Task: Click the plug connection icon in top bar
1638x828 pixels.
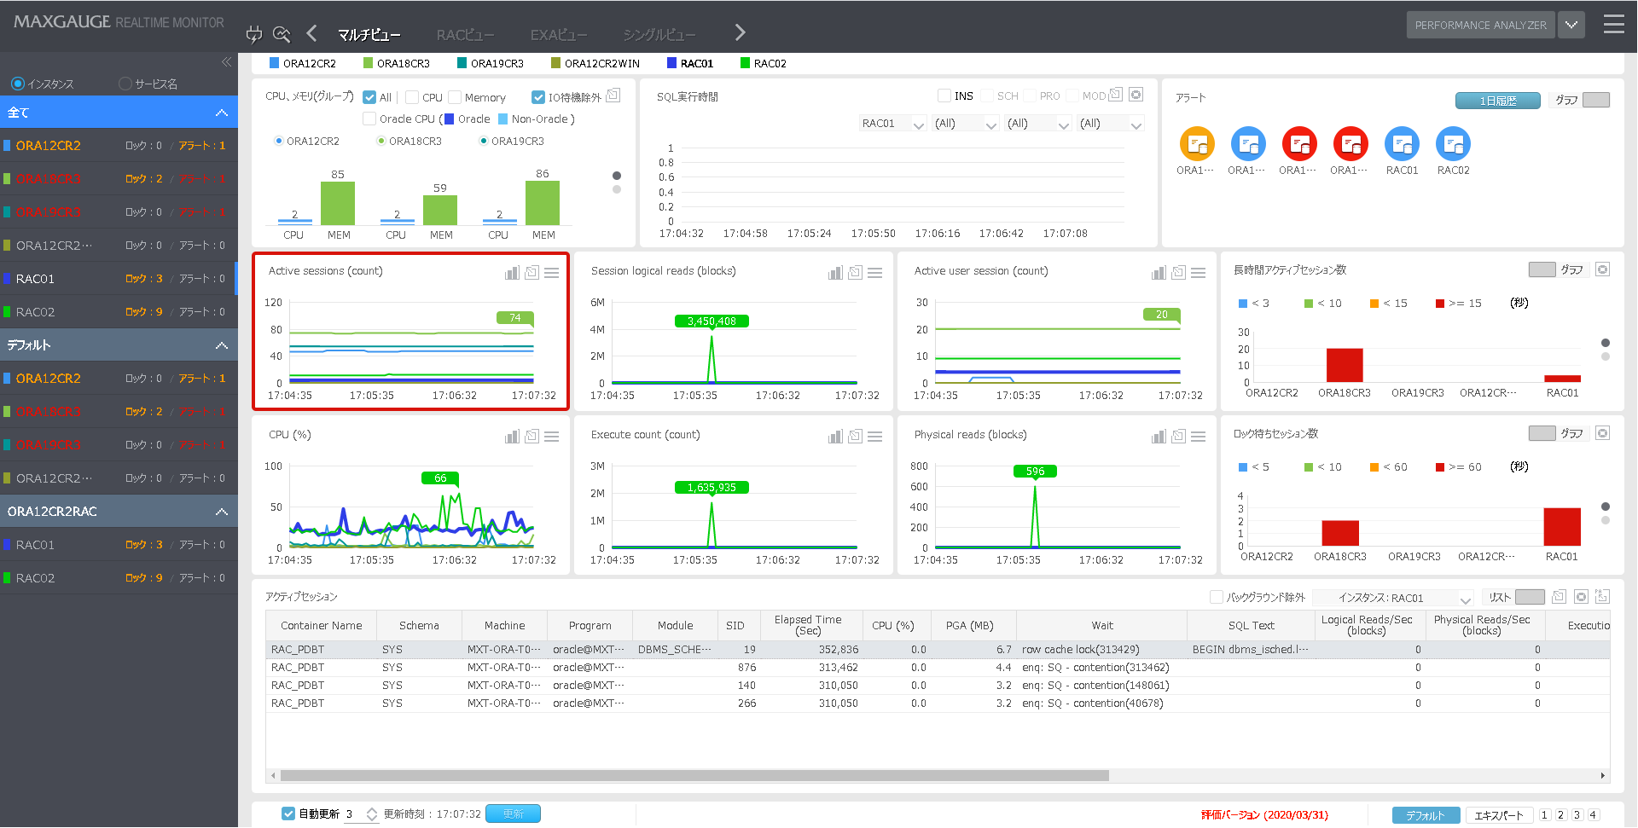Action: coord(254,33)
